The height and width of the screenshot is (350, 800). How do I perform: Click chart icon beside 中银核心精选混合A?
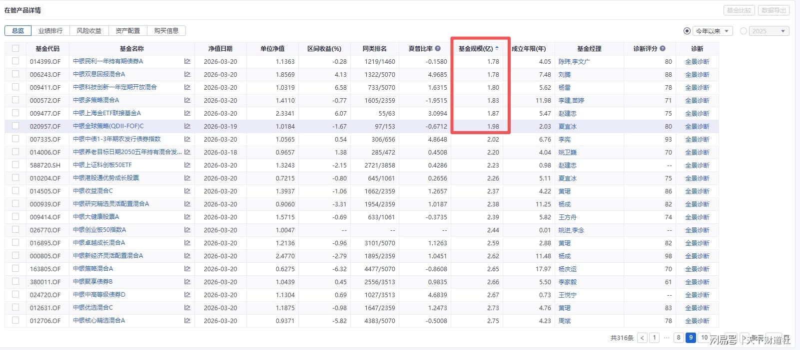point(187,321)
